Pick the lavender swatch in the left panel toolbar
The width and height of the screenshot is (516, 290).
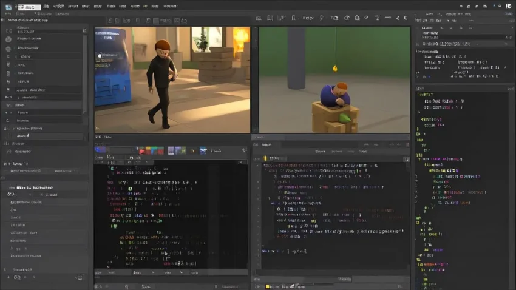coord(171,150)
